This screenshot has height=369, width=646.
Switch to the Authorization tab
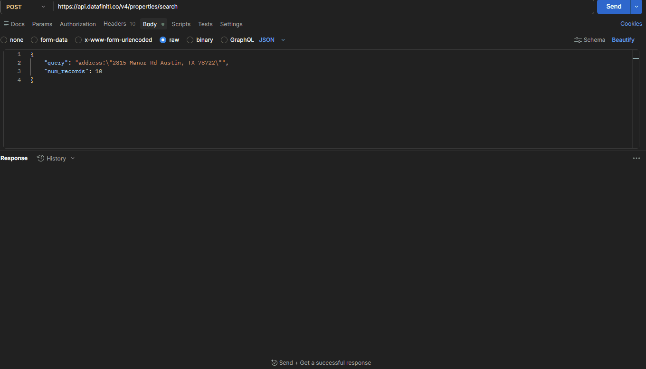(78, 24)
